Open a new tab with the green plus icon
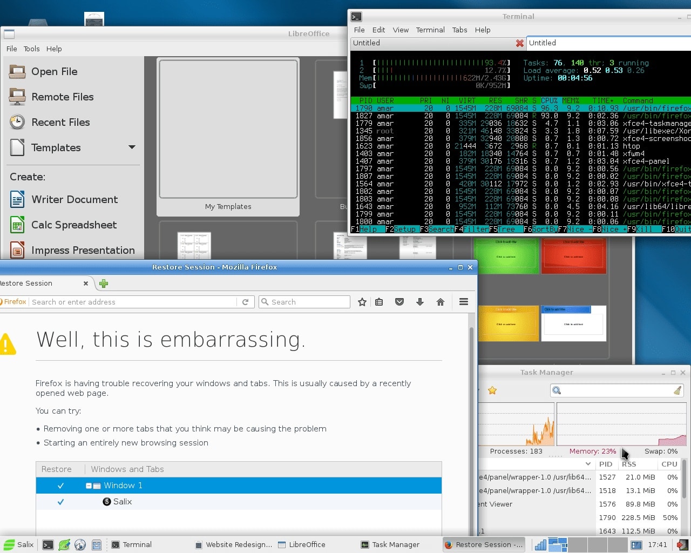691x553 pixels. coord(104,284)
